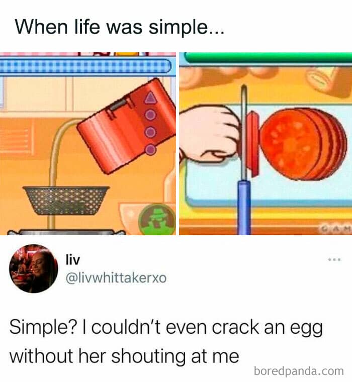Click the blue checkered progress bar
Screen dimensions: 352x382
[x=85, y=66]
